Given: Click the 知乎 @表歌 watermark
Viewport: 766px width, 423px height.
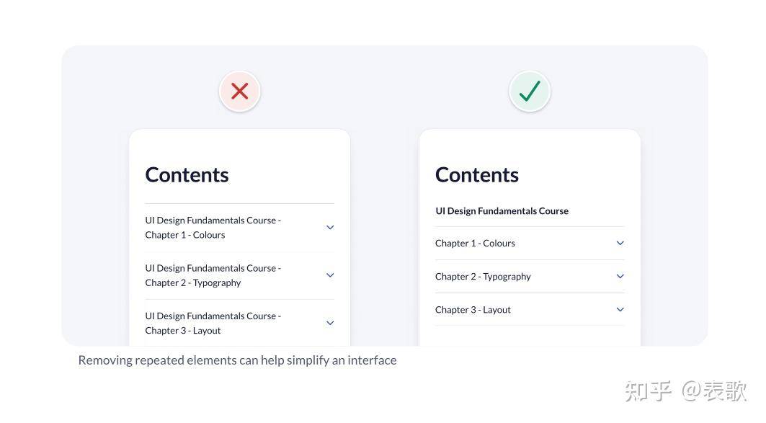Looking at the screenshot, I should tap(686, 391).
